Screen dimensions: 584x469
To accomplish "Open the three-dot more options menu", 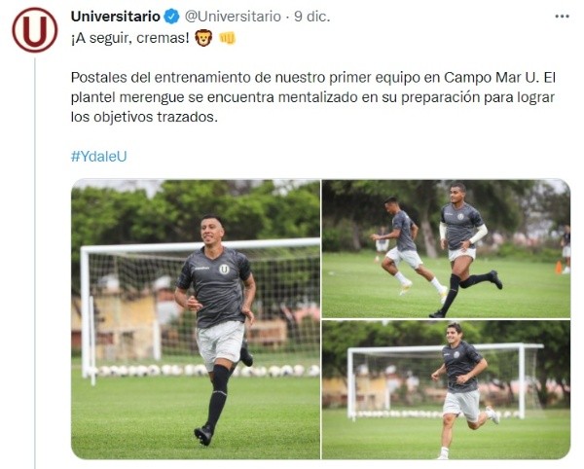I will pyautogui.click(x=562, y=17).
